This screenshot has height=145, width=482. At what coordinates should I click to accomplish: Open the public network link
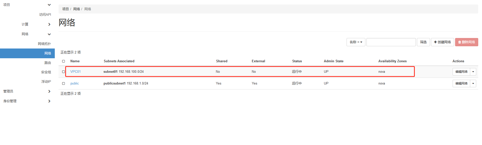coord(75,83)
